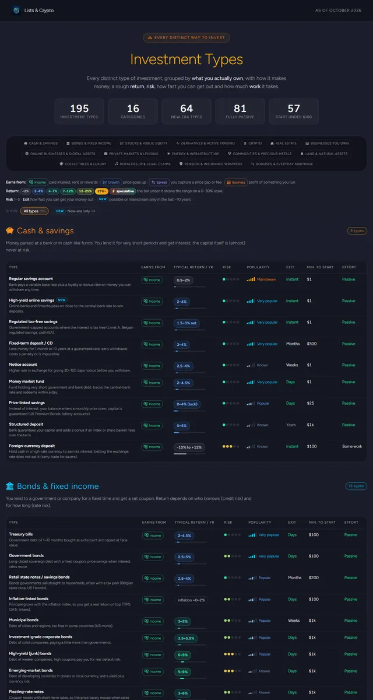
Task: Click Months exit for Retail state notes
Action: click(x=295, y=577)
